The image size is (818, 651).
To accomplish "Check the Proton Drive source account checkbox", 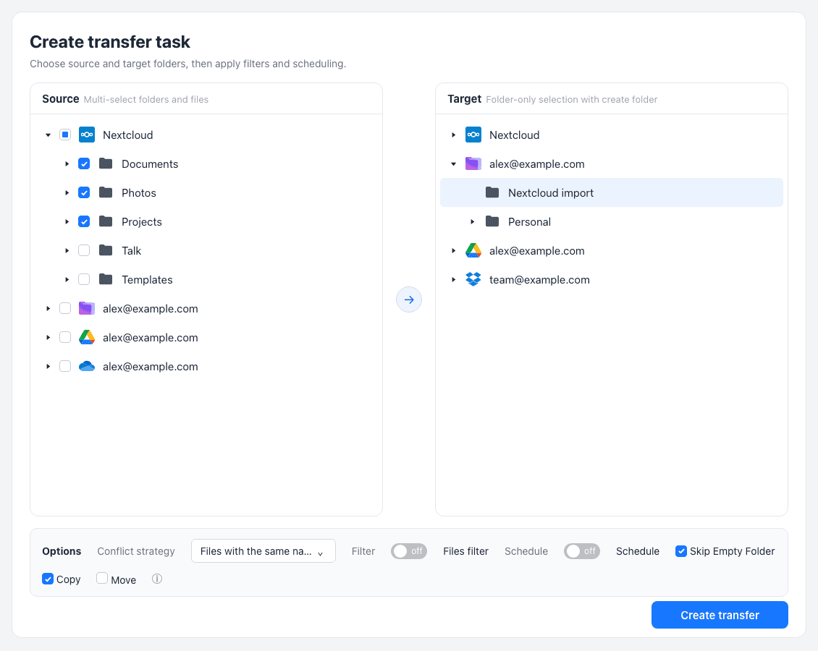I will click(x=65, y=309).
